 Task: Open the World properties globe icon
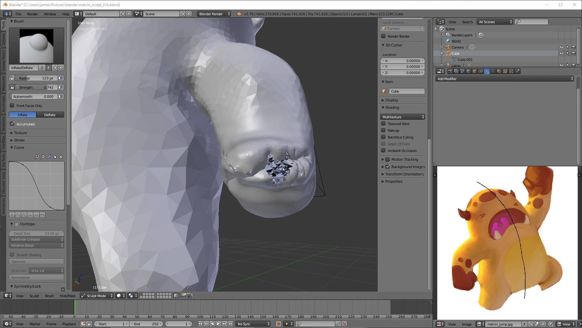tap(468, 71)
